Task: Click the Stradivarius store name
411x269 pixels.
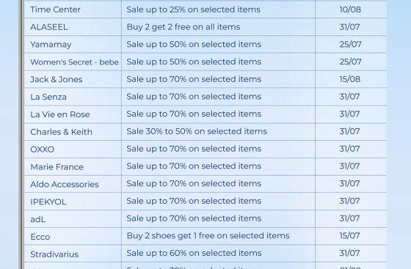Action: (54, 254)
